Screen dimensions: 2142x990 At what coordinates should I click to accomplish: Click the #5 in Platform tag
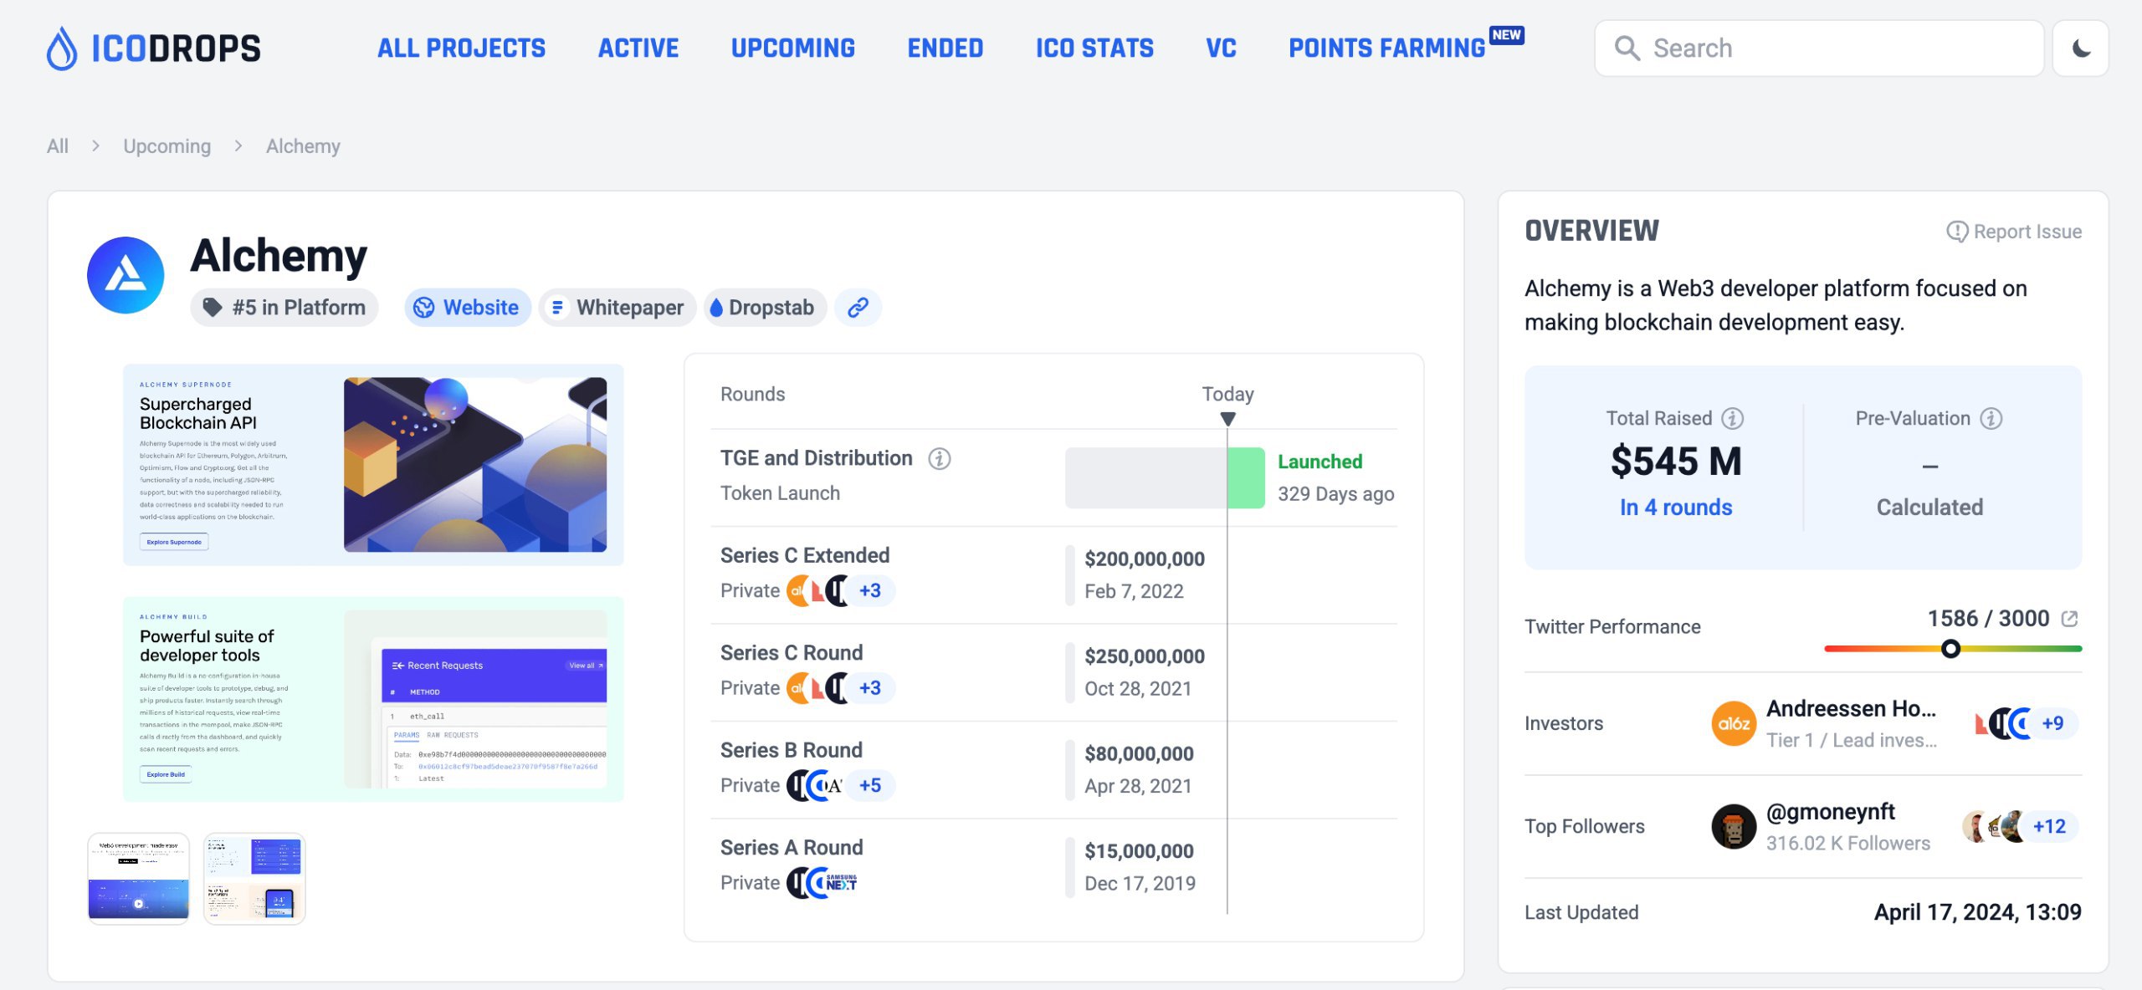click(284, 308)
